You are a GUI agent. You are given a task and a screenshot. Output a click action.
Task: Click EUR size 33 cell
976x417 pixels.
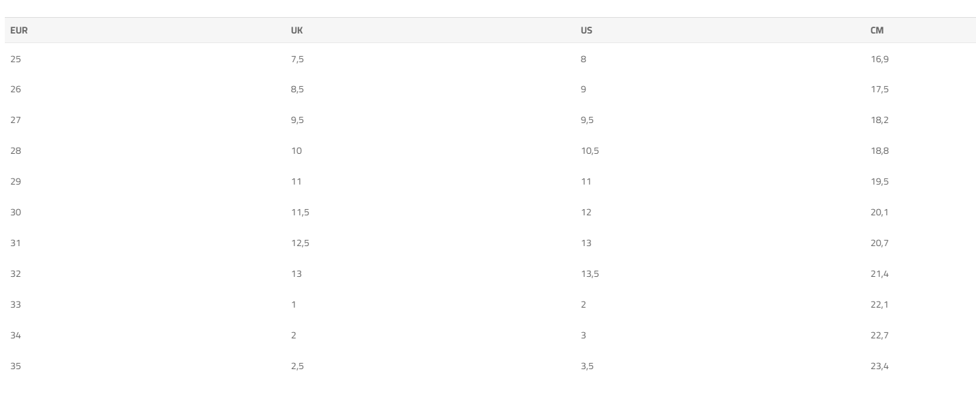click(x=16, y=305)
